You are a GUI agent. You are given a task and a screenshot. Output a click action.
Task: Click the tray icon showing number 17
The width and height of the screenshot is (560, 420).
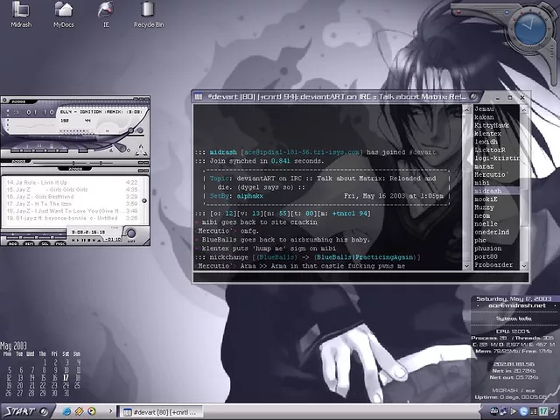543,412
